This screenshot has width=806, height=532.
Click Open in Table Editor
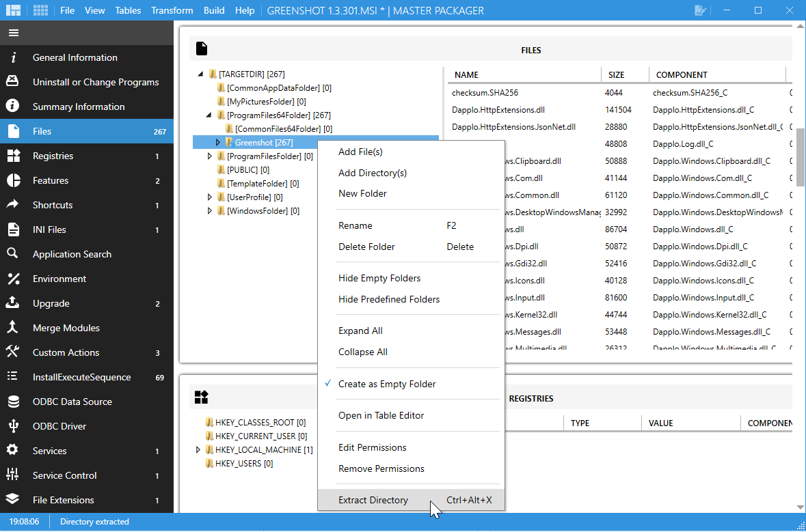(x=381, y=415)
